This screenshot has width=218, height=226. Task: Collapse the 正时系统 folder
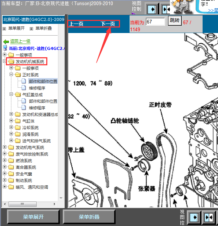click(11, 74)
